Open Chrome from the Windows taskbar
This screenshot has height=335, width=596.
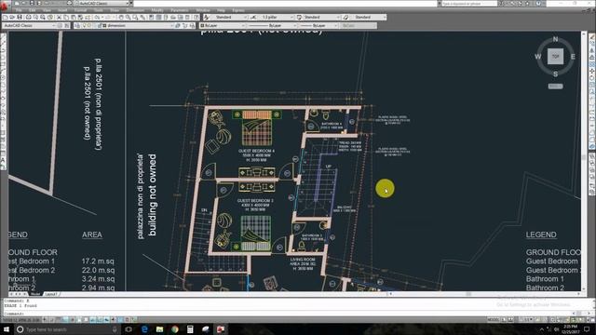coord(175,328)
